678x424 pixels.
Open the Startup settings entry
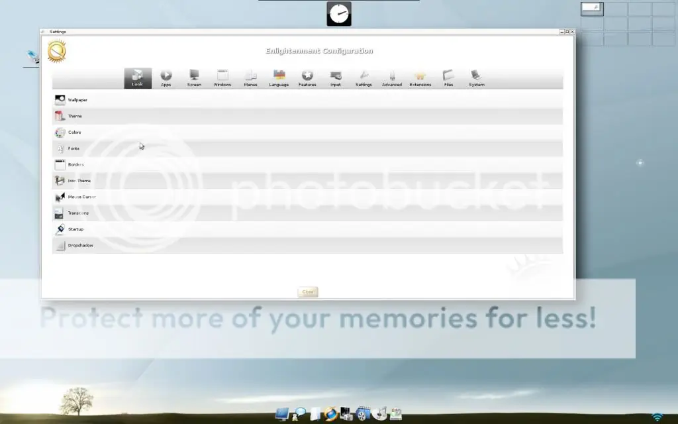307,229
